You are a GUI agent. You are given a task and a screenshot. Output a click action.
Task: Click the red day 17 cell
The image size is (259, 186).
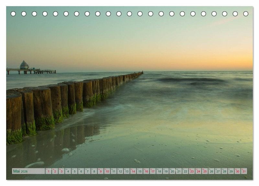coord(153,171)
